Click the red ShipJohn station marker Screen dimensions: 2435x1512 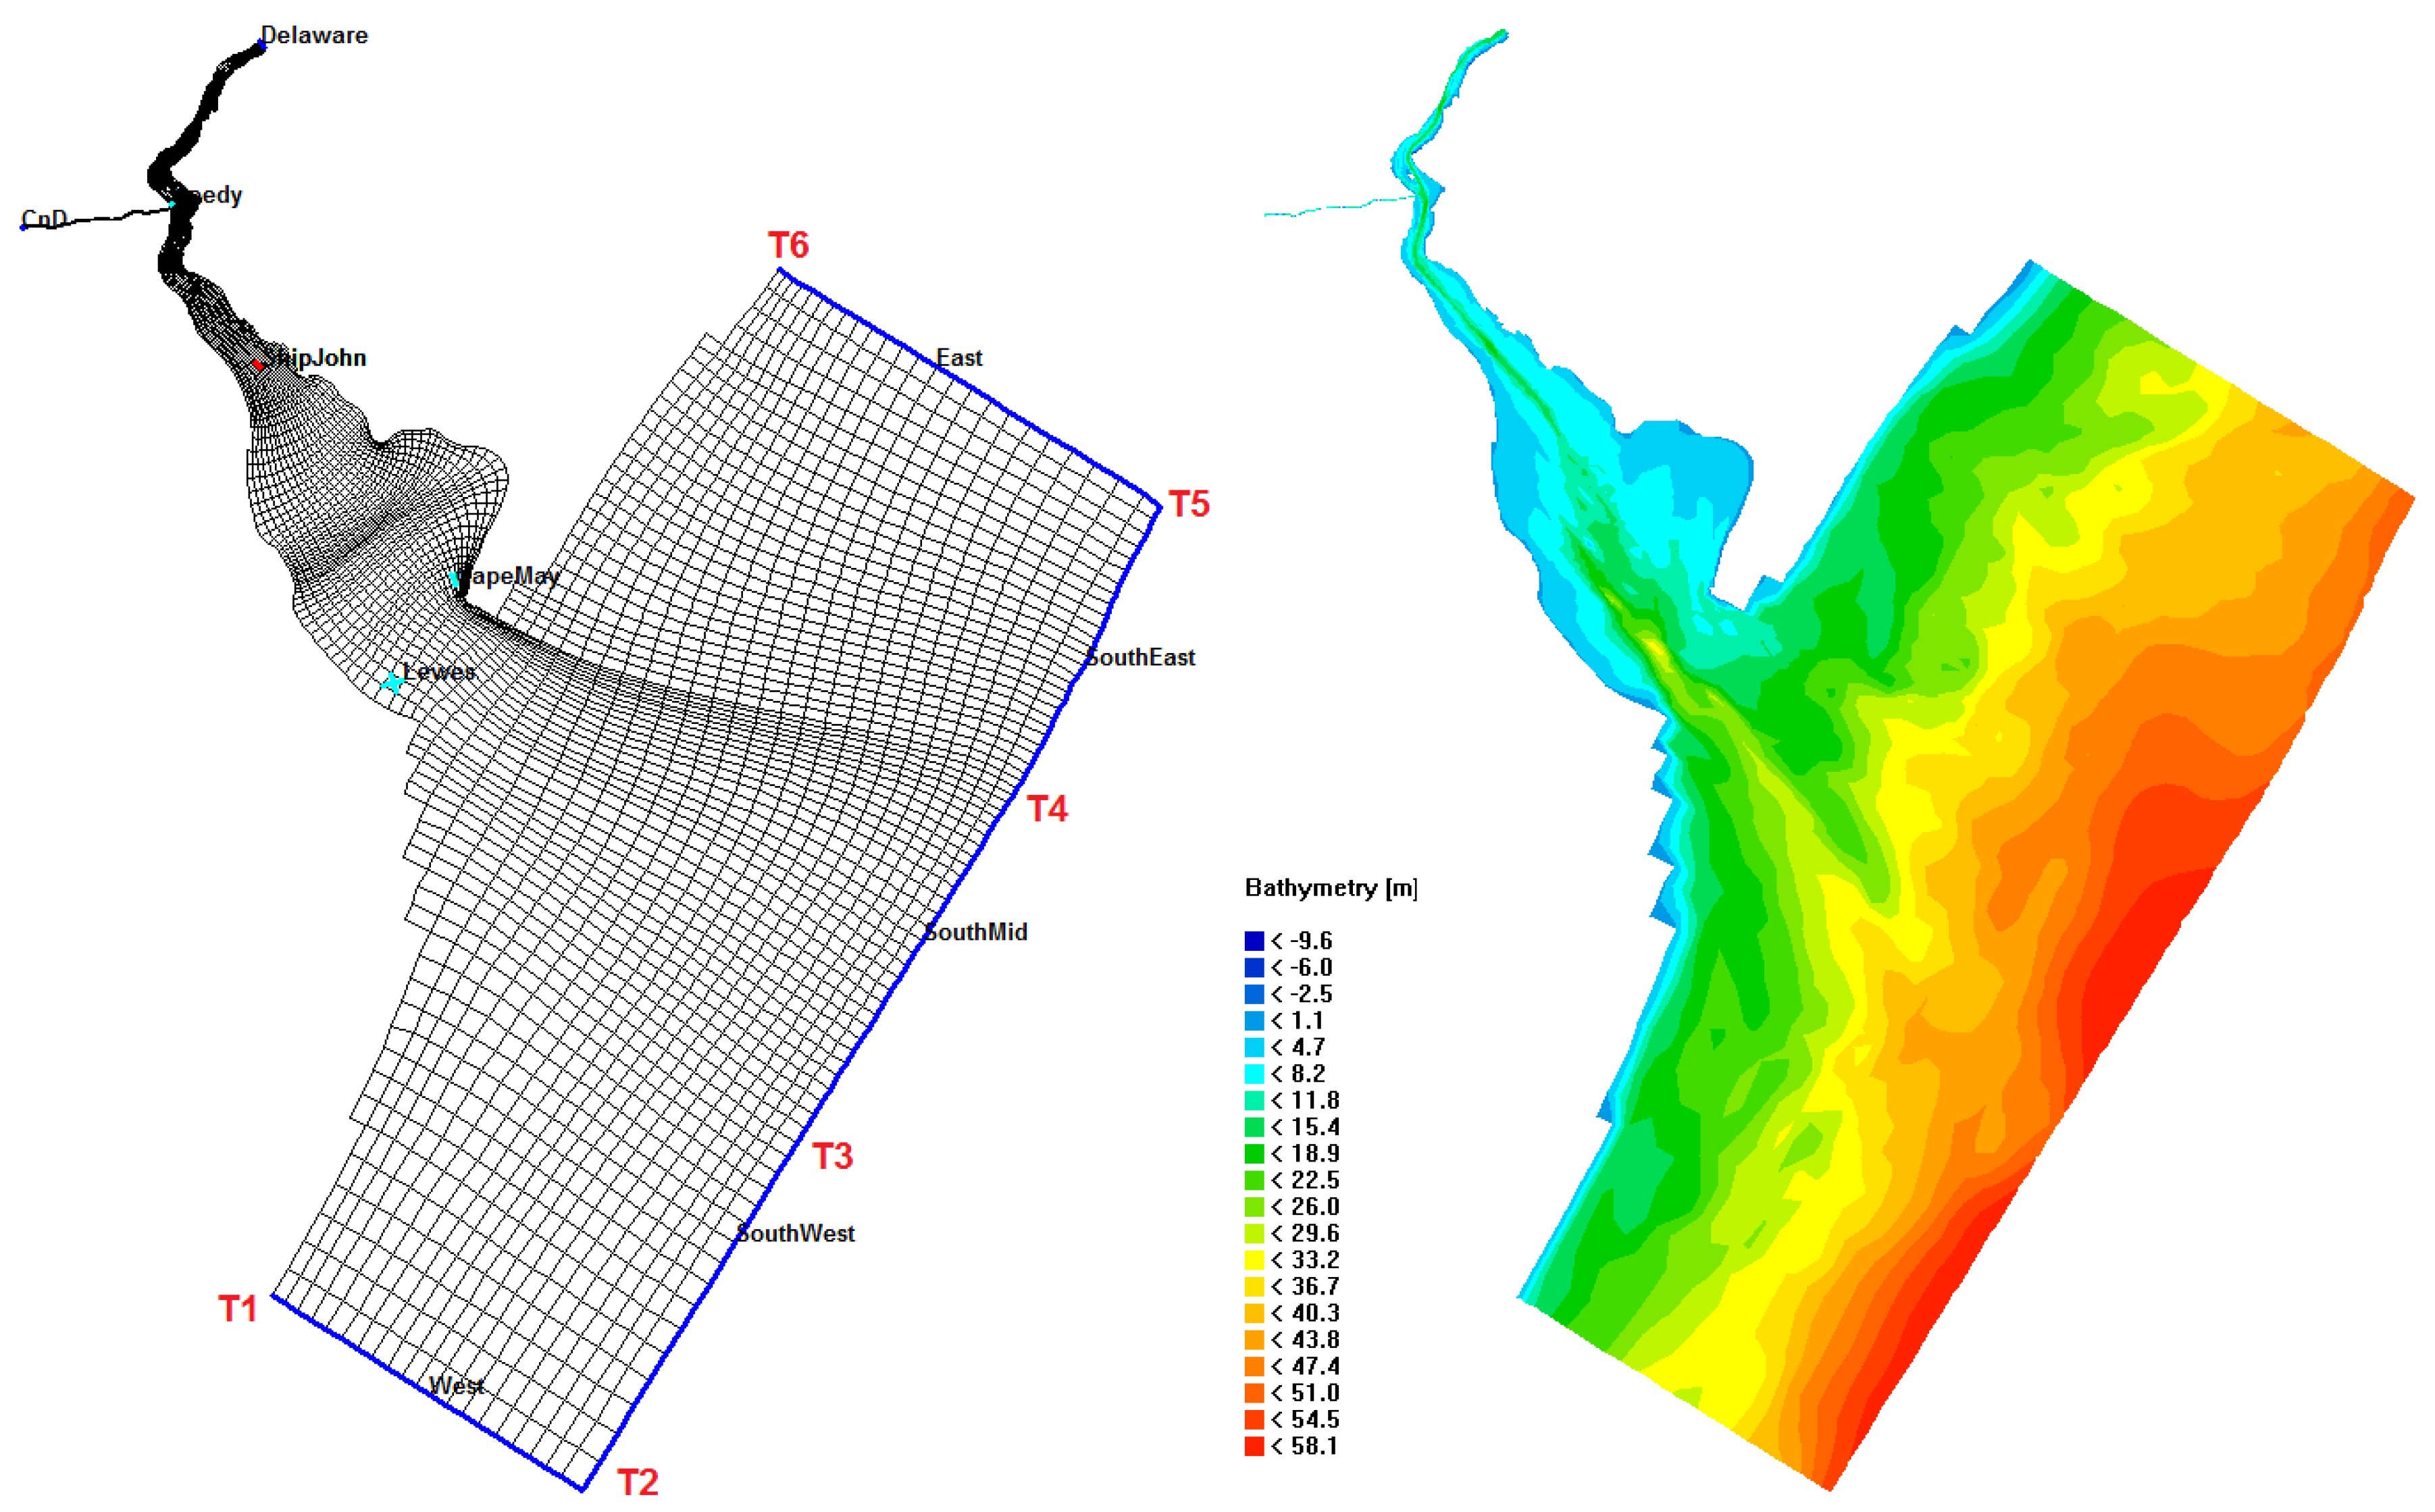[257, 365]
